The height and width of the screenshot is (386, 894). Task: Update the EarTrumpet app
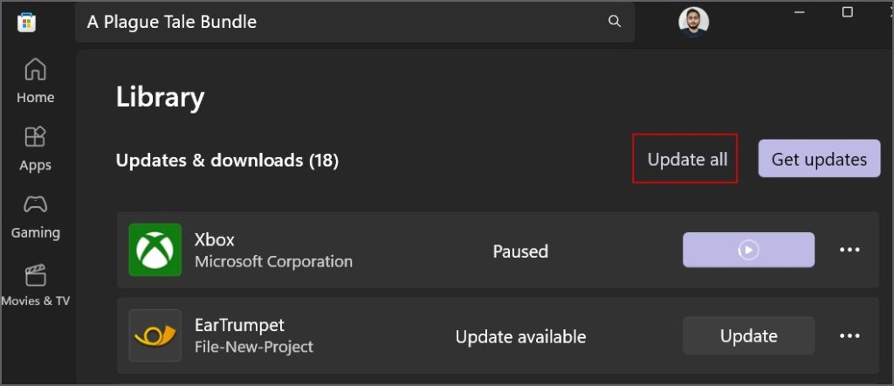pyautogui.click(x=748, y=336)
